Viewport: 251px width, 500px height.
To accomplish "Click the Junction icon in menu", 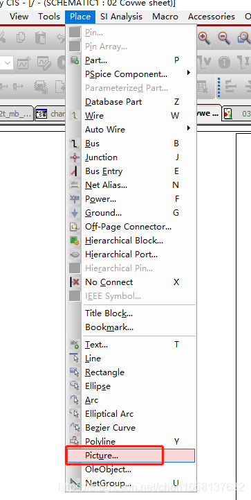I will coord(75,157).
